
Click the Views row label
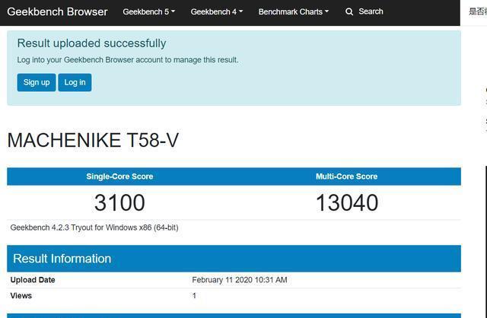(x=21, y=296)
